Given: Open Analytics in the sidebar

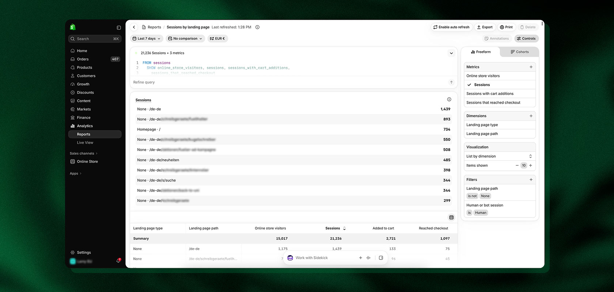Looking at the screenshot, I should click(95, 126).
